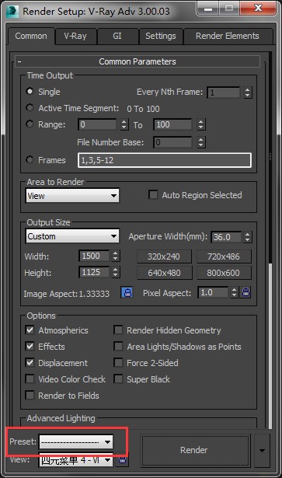
Task: Click the 3ds Max app icon in title bar
Action: point(12,12)
